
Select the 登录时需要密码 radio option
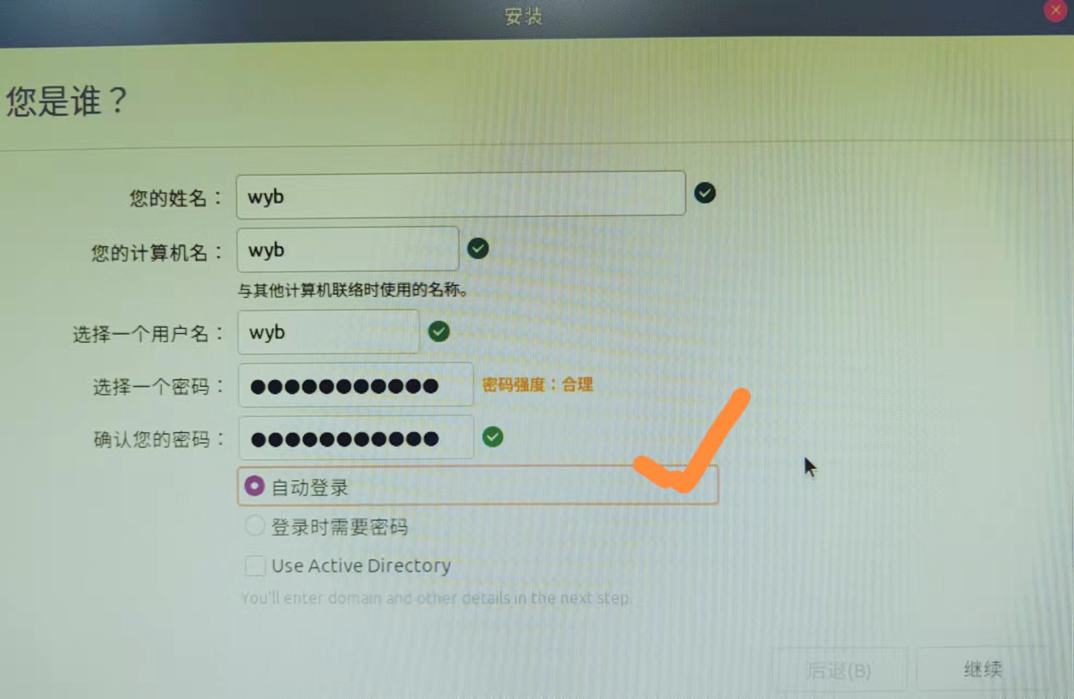[255, 526]
